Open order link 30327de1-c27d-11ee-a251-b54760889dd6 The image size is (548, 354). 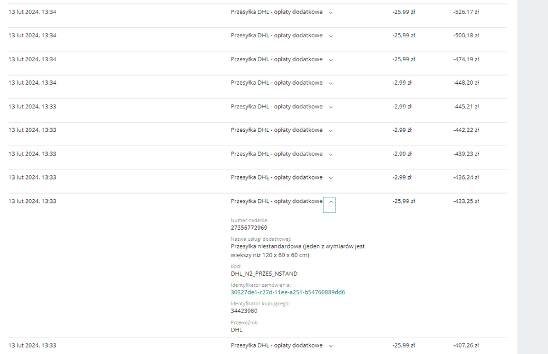pyautogui.click(x=287, y=292)
